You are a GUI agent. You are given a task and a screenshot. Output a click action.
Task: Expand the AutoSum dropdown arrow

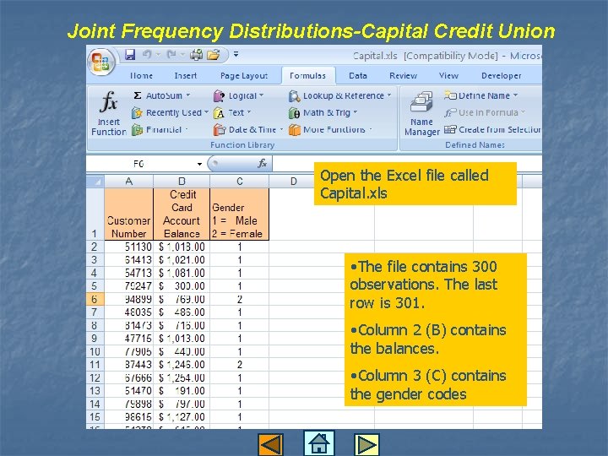tap(188, 95)
